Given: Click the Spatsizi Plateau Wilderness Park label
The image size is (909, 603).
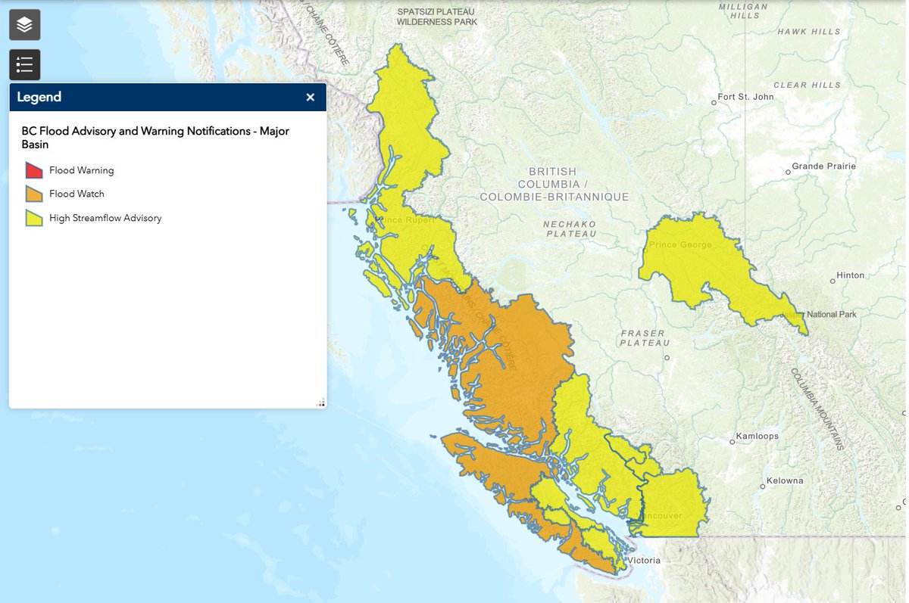Looking at the screenshot, I should pos(437,17).
